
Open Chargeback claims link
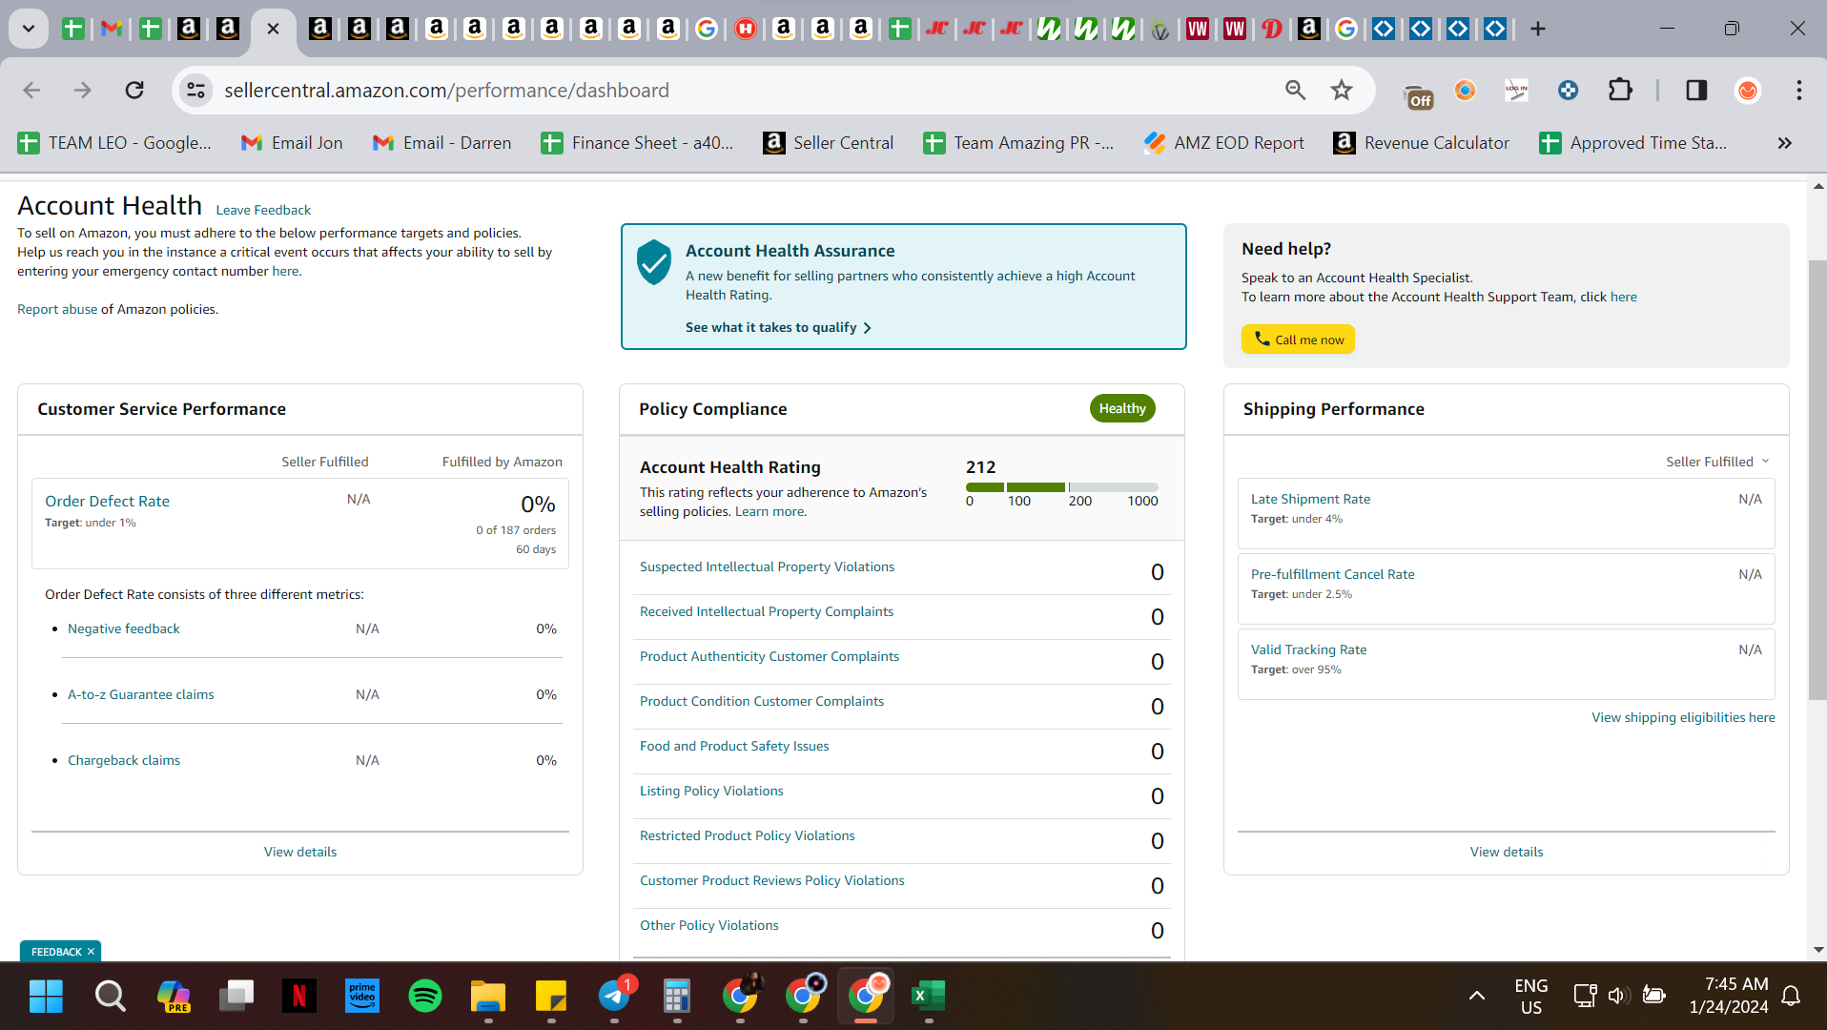point(123,760)
